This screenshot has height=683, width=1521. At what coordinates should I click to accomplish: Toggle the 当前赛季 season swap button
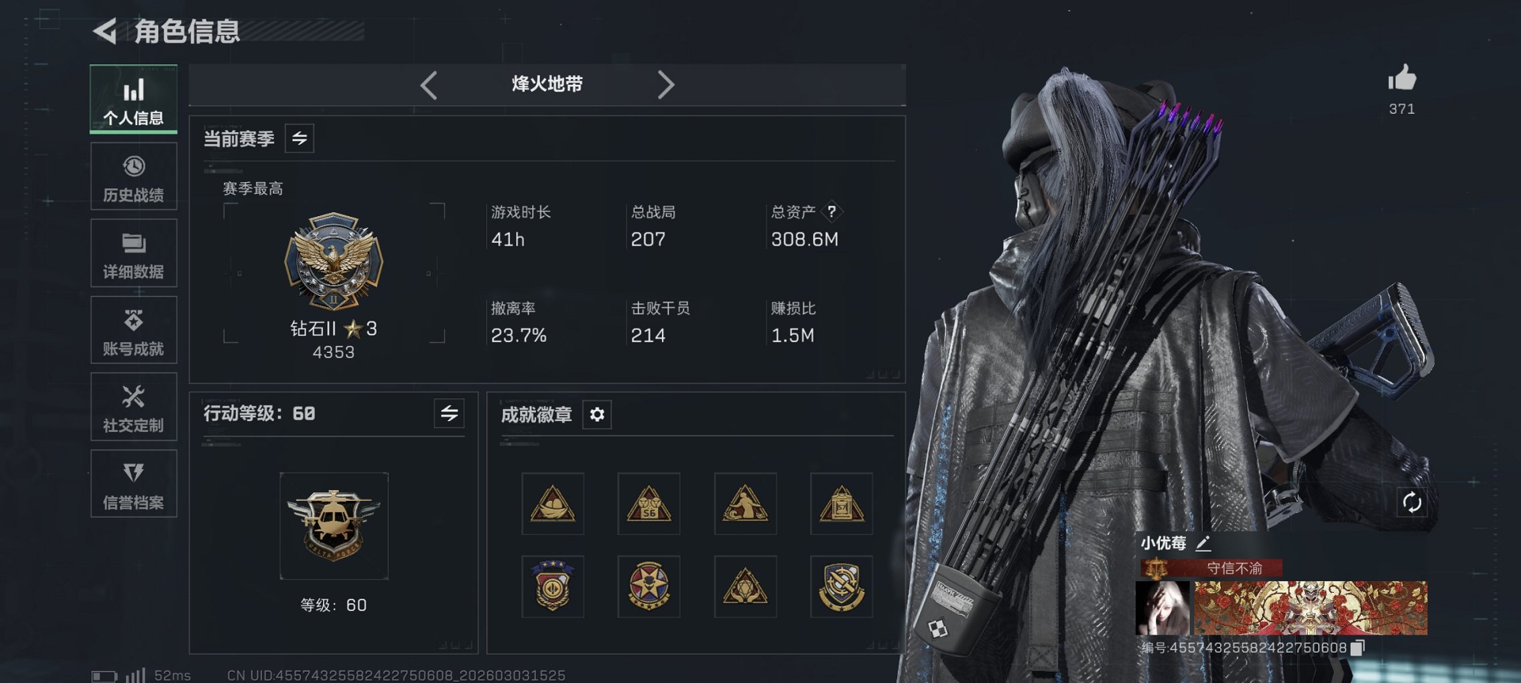(x=300, y=139)
